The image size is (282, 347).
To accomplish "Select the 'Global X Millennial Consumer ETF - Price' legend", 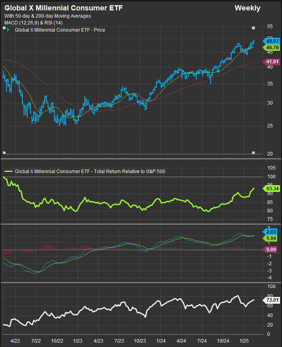I will 60,30.
